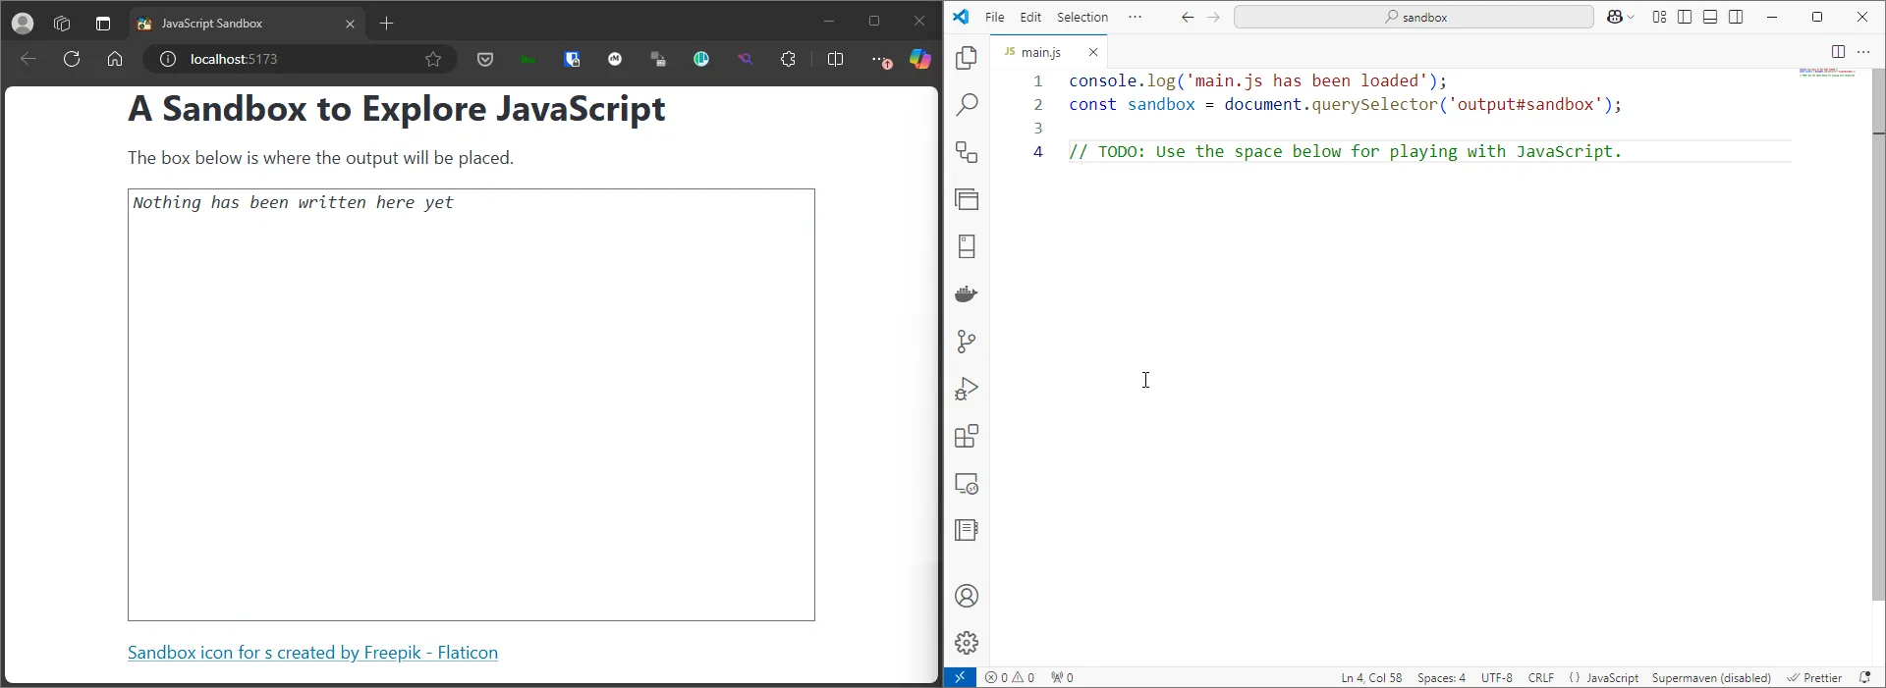
Task: Toggle VS Code bottom Panel
Action: 1710,17
